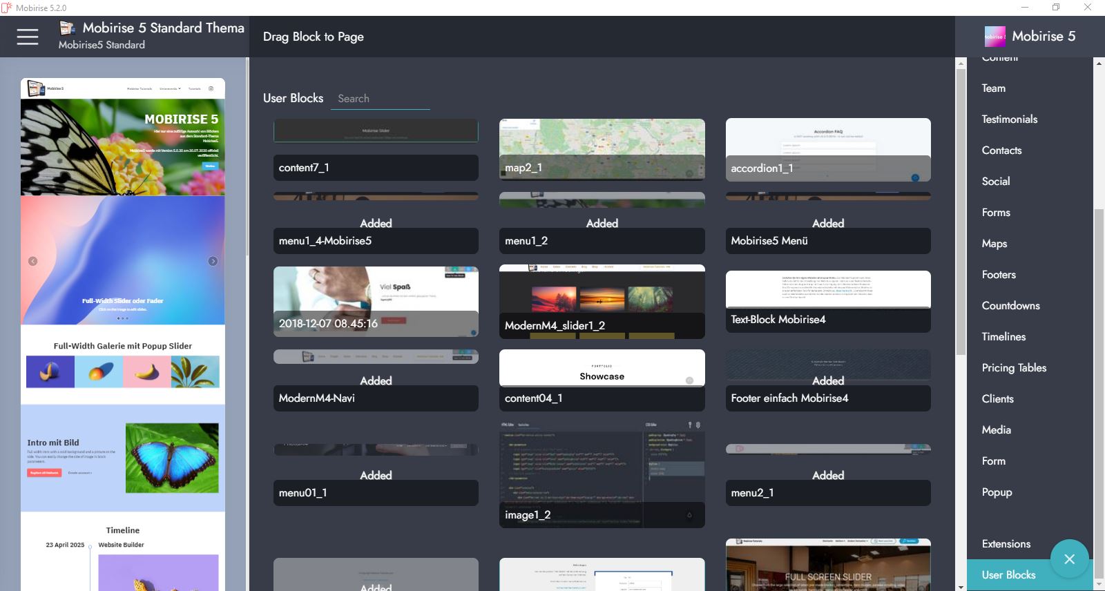Select the Testimonials block category
The width and height of the screenshot is (1105, 591).
1009,119
